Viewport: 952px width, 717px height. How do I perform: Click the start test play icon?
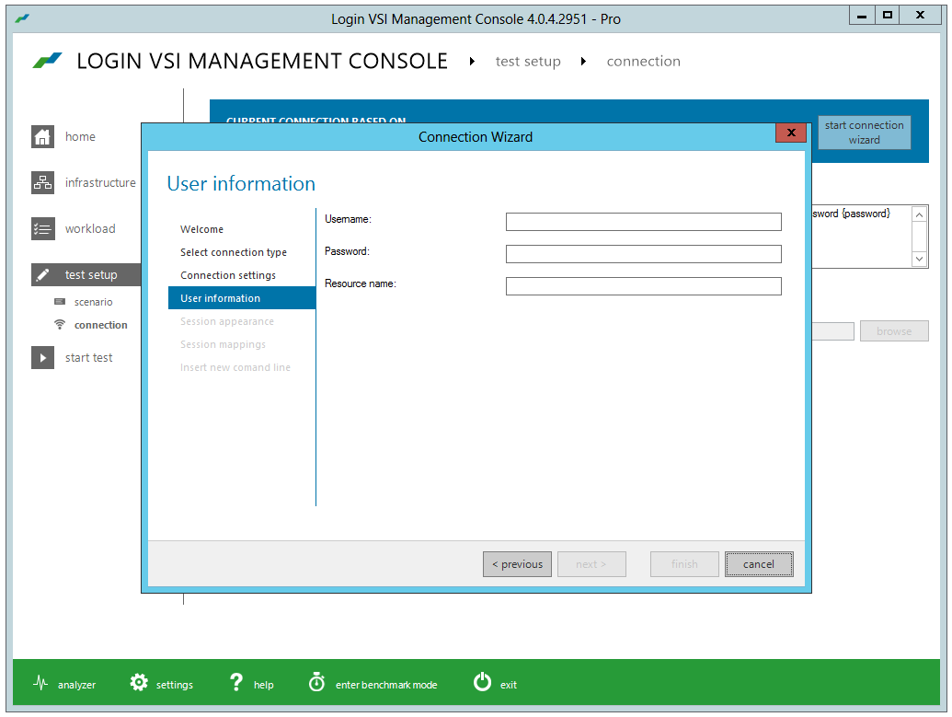pos(42,357)
